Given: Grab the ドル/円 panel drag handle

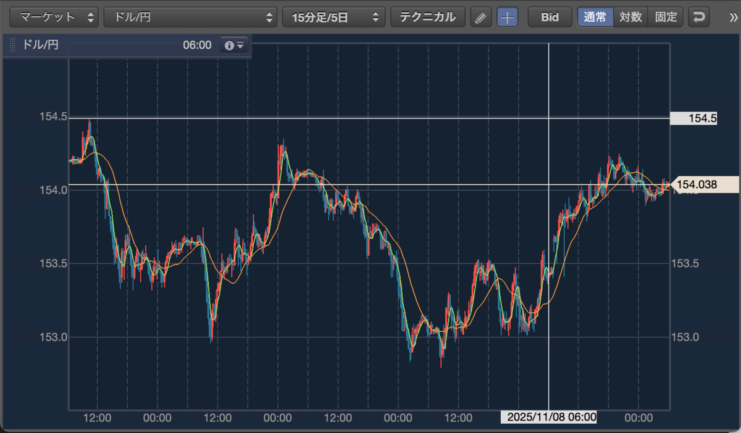Looking at the screenshot, I should pos(12,45).
